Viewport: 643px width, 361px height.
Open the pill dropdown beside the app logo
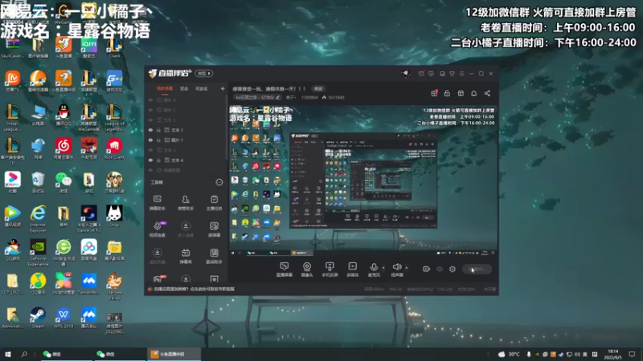coord(204,74)
